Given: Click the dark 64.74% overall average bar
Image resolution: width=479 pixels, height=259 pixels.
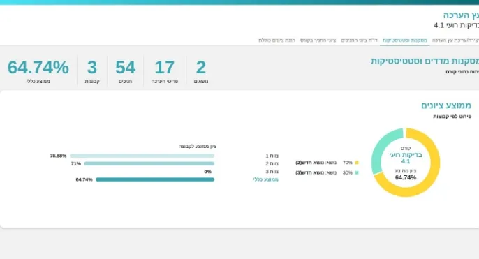Looking at the screenshot, I should pos(155,179).
